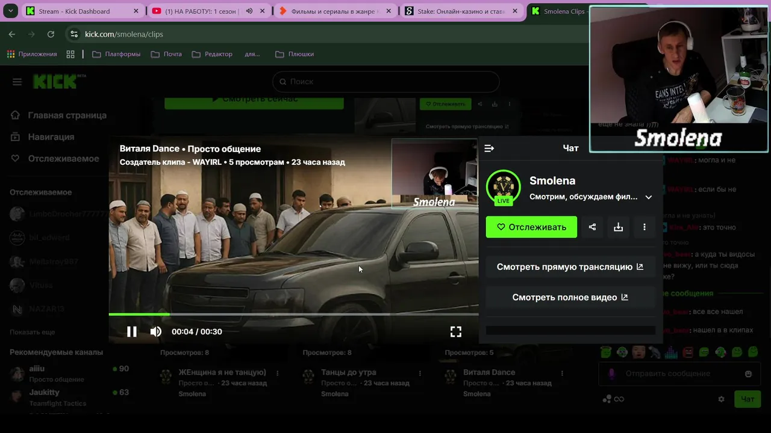Collapse the chat panel arrow icon
771x433 pixels.
point(489,148)
